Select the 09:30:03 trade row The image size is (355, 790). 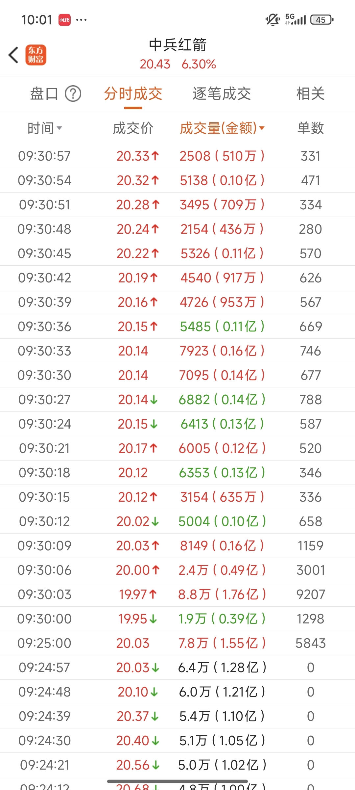[177, 594]
